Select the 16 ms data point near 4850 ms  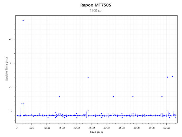click(162, 97)
